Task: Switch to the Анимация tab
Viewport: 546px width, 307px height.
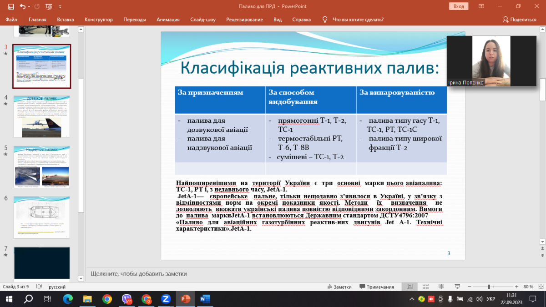Action: coord(168,20)
